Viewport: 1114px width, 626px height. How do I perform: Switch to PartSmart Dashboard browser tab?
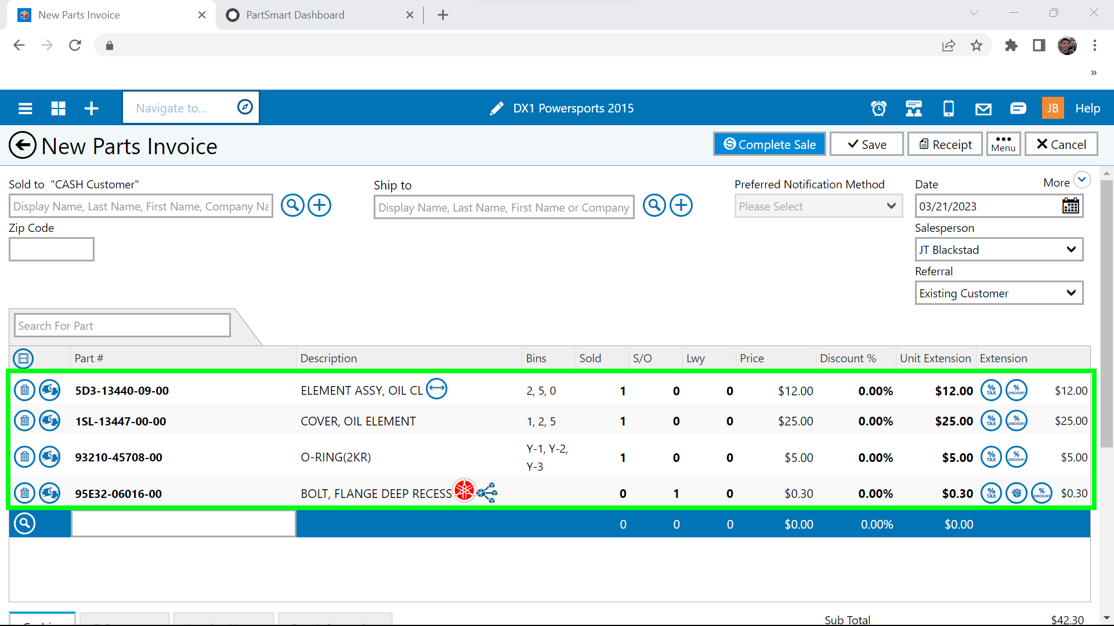(x=295, y=15)
